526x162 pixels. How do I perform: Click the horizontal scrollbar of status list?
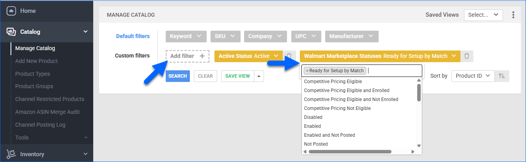coord(350,152)
